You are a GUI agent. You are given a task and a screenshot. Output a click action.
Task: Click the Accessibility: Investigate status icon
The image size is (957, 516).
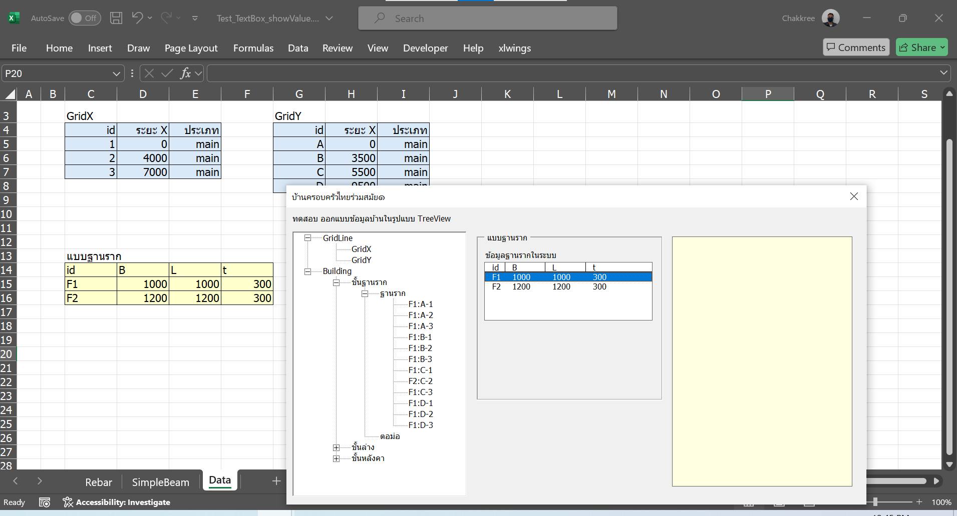coord(117,502)
